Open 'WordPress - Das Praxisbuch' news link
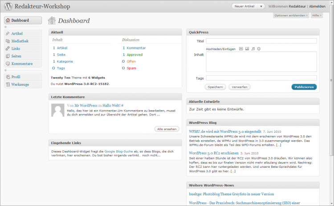The image size is (334, 206). pos(244,203)
